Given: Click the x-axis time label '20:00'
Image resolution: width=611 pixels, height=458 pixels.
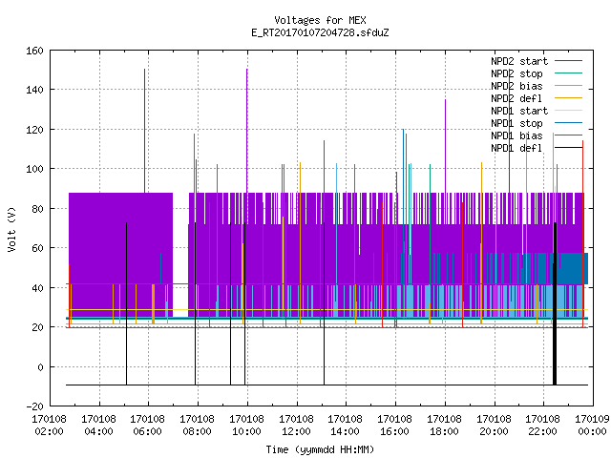Looking at the screenshot, I should (x=494, y=431).
